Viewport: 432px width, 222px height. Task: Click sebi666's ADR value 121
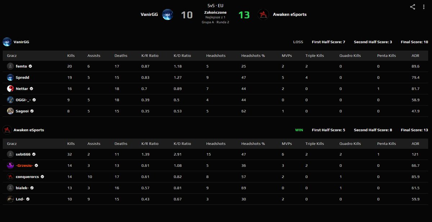[x=415, y=154]
